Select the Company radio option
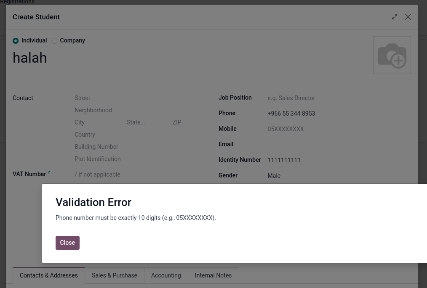The width and height of the screenshot is (427, 288). [x=54, y=40]
